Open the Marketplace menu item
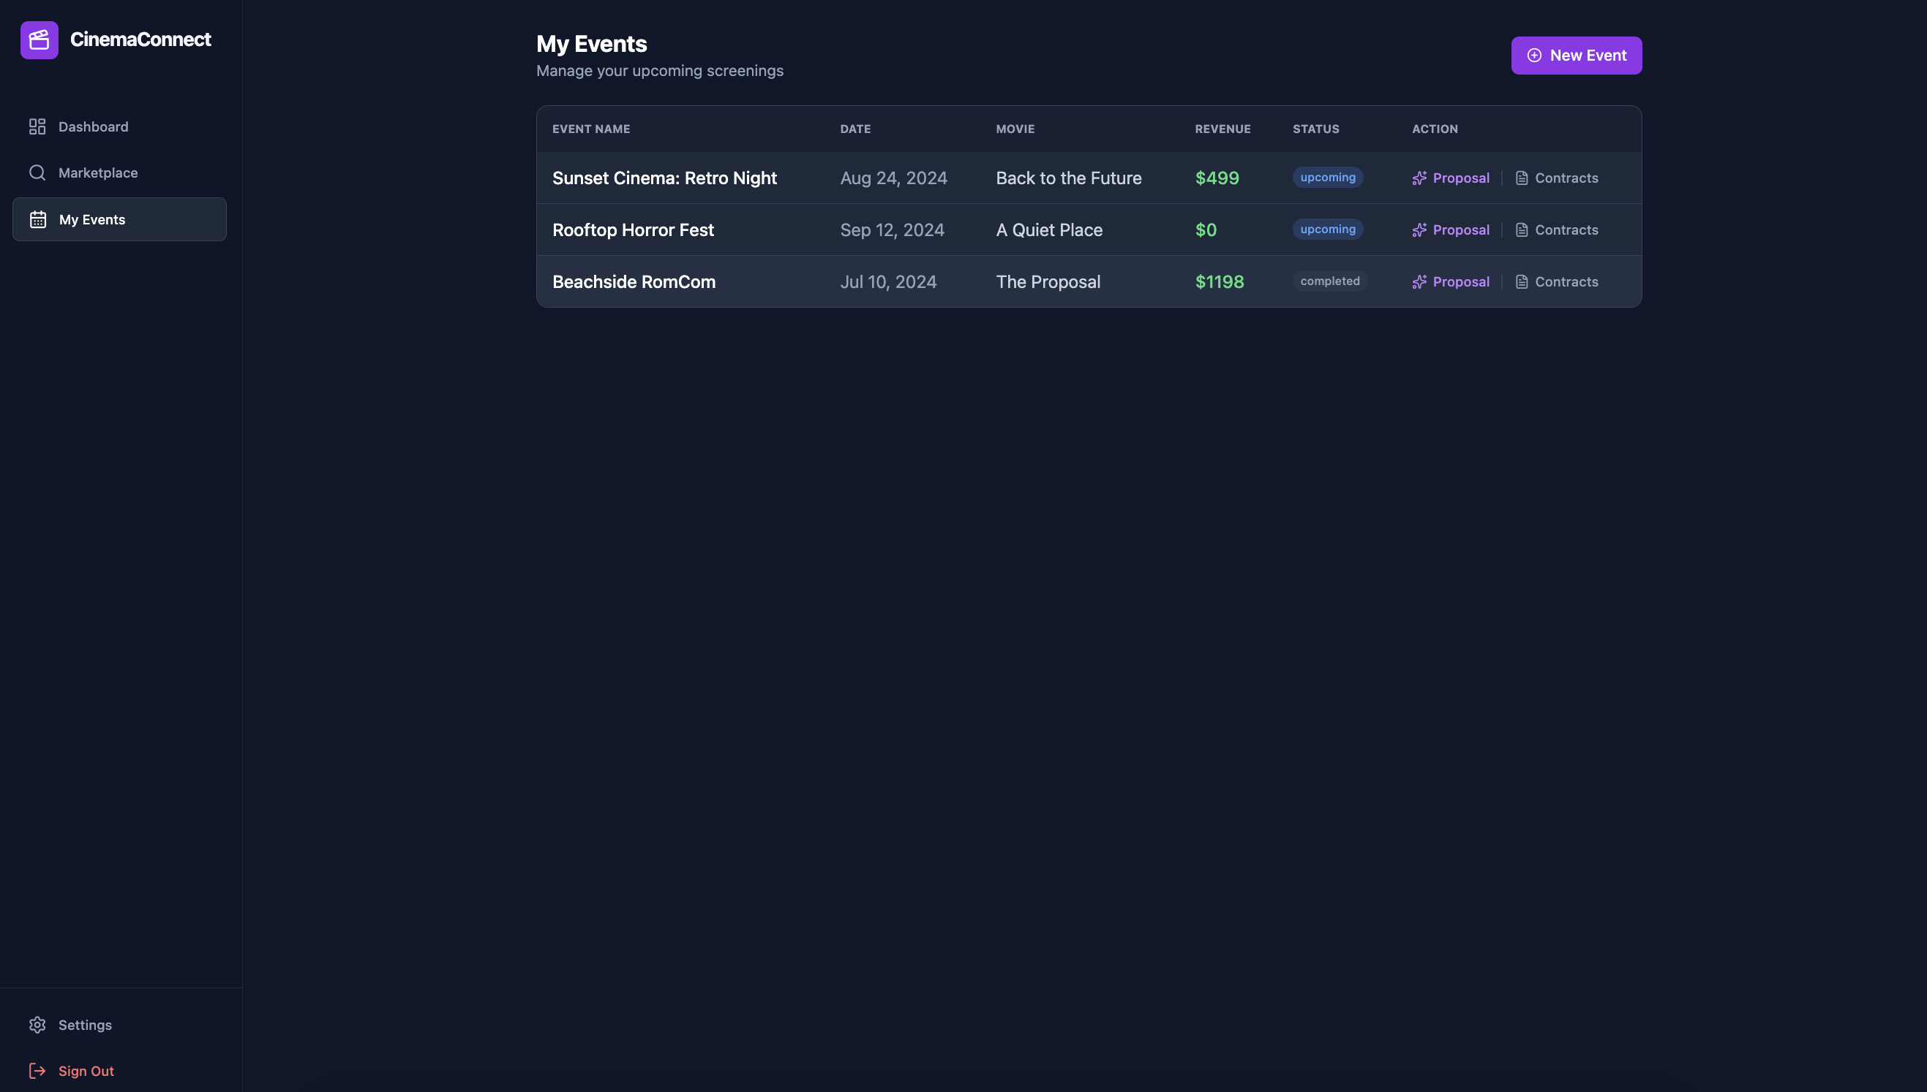Viewport: 1927px width, 1092px height. click(97, 172)
